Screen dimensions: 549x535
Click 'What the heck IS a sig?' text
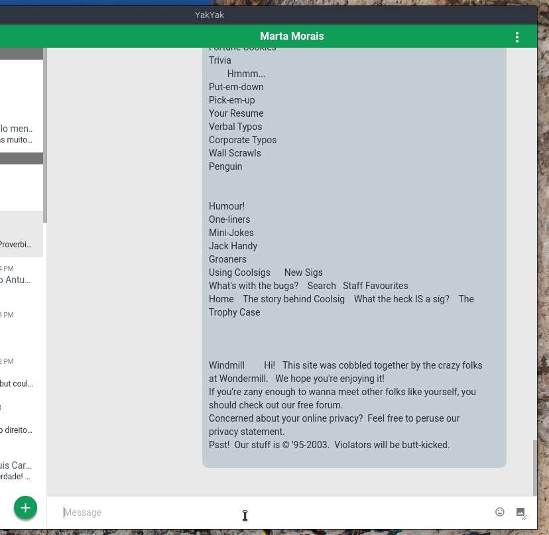click(x=402, y=300)
